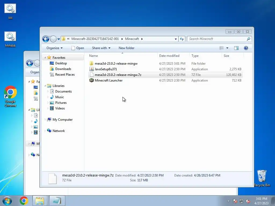Click Minecraft-20230427T184714Z-001 in the address path
The height and width of the screenshot is (206, 275).
(95, 39)
